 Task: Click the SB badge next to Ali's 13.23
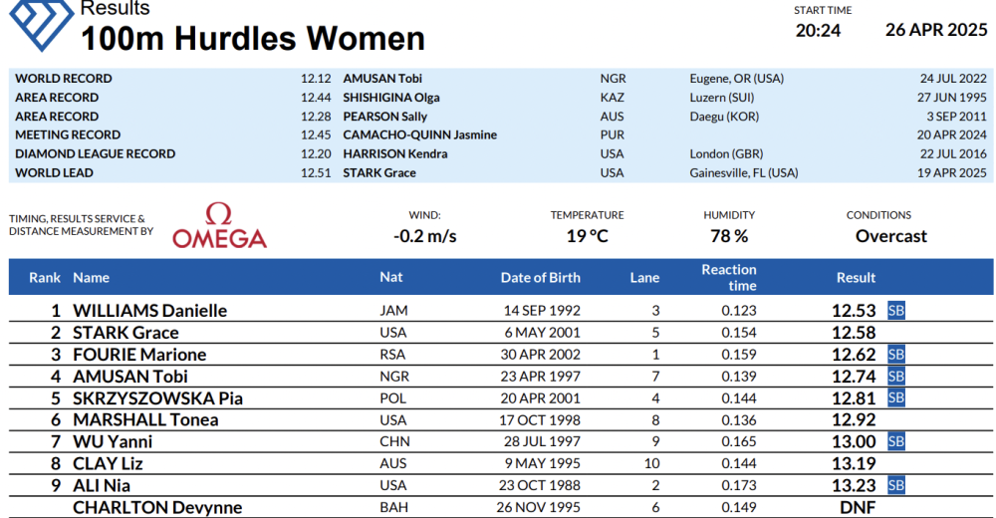coord(896,485)
